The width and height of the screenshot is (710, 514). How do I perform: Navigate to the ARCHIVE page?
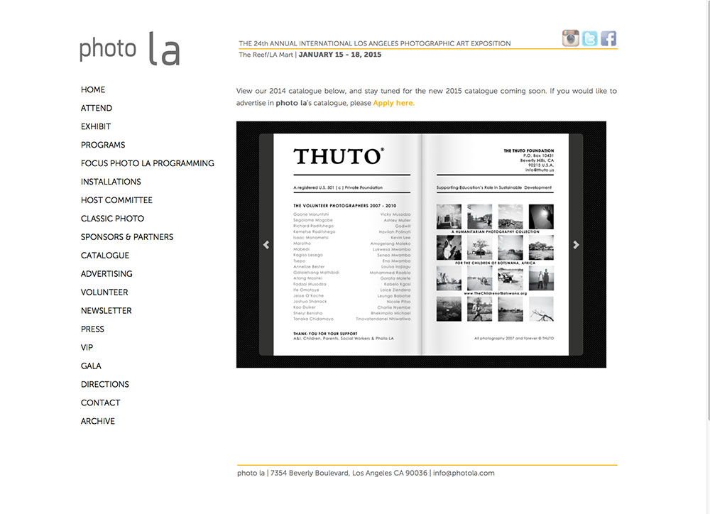click(x=98, y=421)
